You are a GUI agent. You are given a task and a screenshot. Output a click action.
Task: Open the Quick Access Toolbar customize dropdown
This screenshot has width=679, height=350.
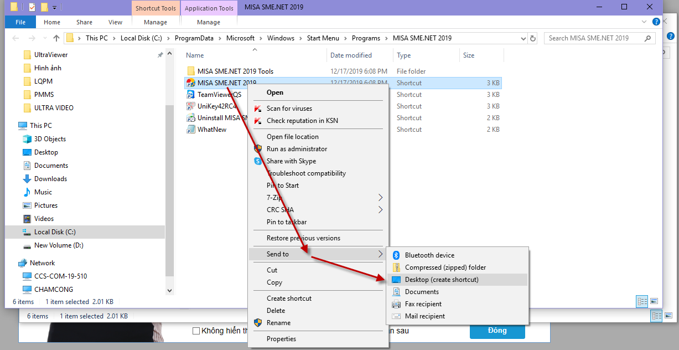54,8
